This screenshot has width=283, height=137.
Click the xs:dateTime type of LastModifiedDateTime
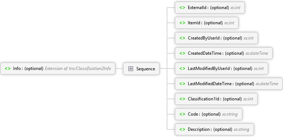(267, 84)
